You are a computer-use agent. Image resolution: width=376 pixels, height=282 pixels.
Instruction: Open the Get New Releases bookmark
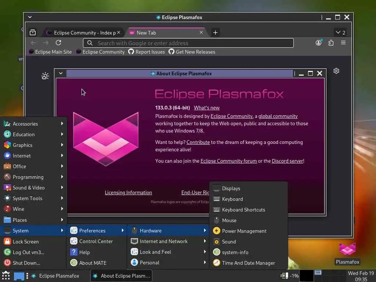(x=192, y=52)
